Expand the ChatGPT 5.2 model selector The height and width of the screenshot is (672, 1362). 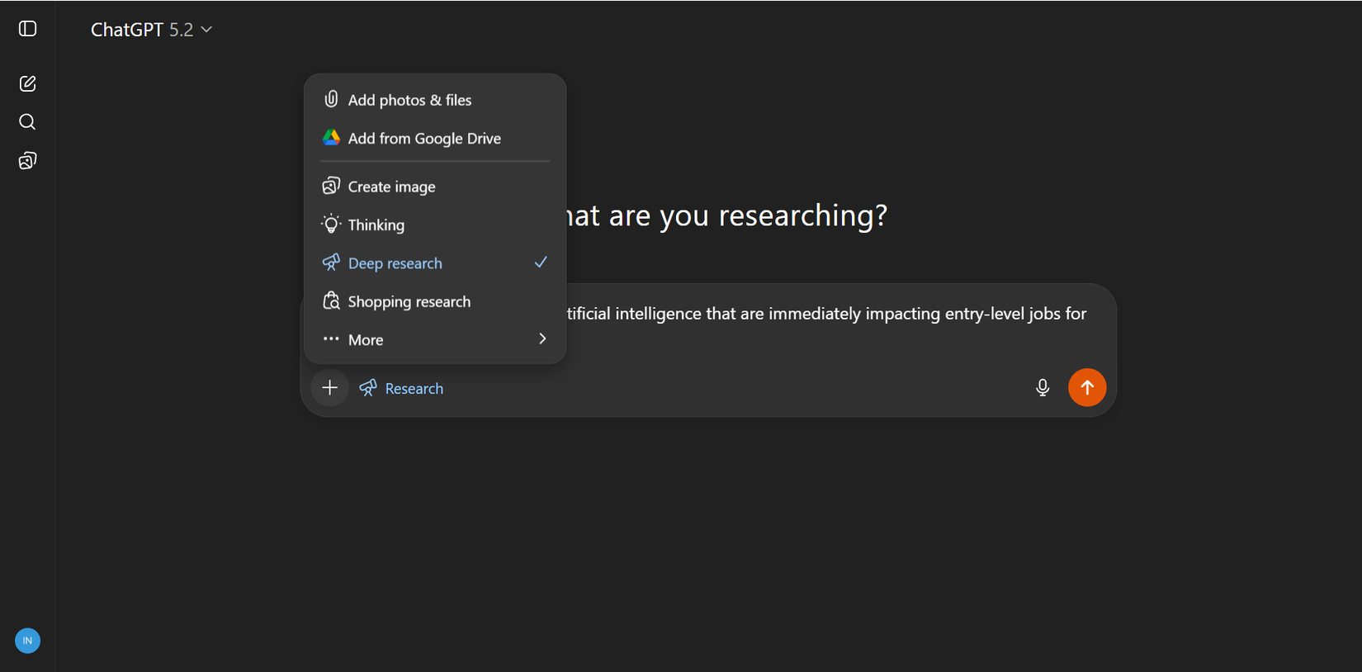(152, 30)
